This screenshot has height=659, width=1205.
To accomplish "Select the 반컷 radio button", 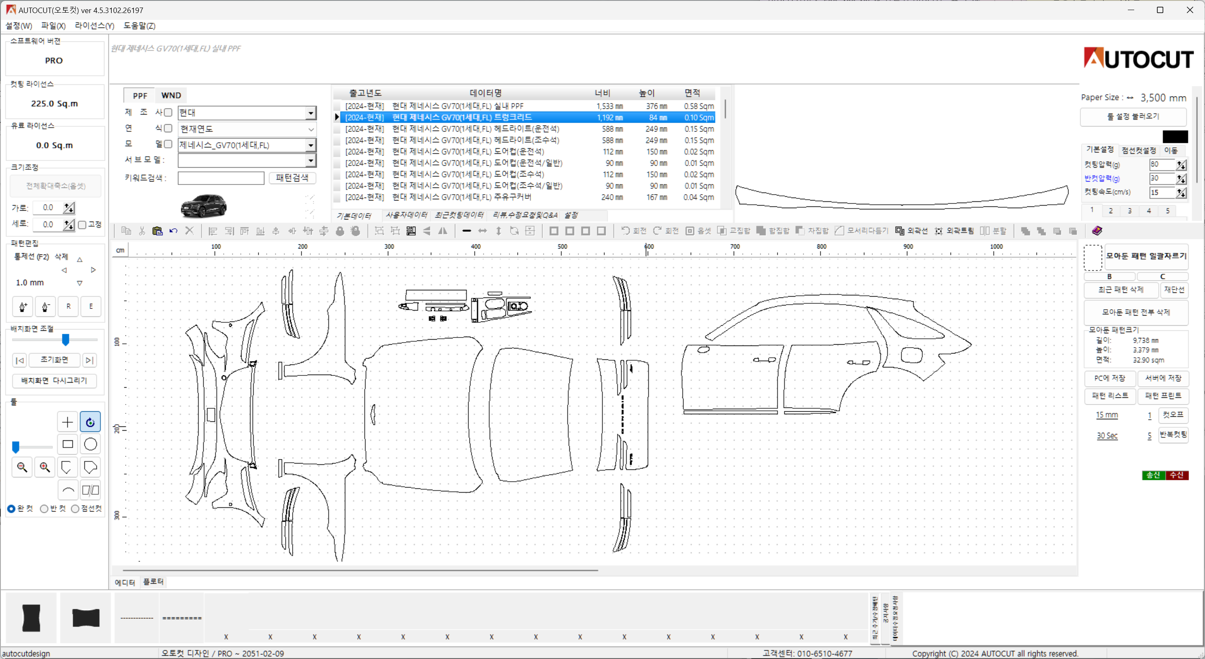I will (x=44, y=509).
